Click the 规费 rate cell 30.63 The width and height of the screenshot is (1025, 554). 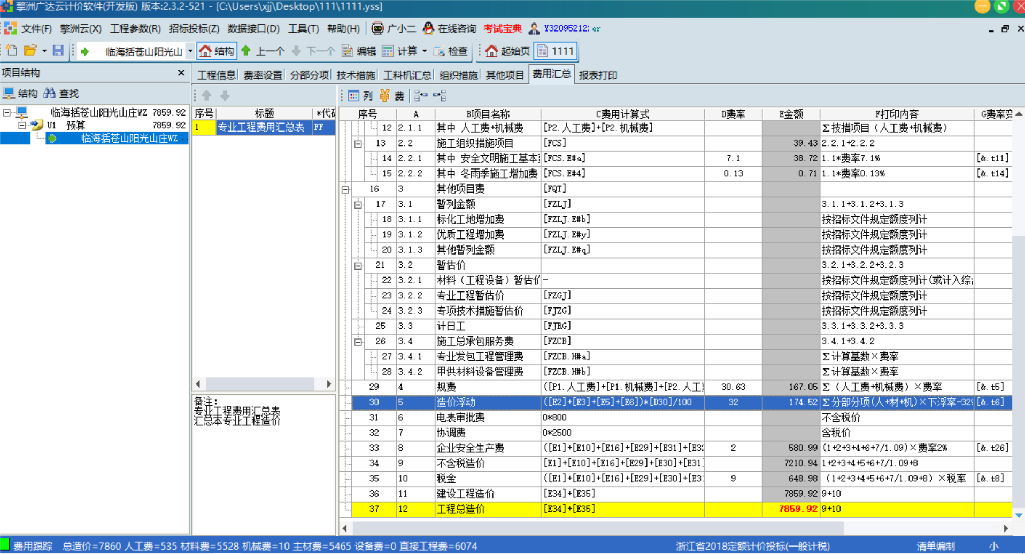click(733, 387)
